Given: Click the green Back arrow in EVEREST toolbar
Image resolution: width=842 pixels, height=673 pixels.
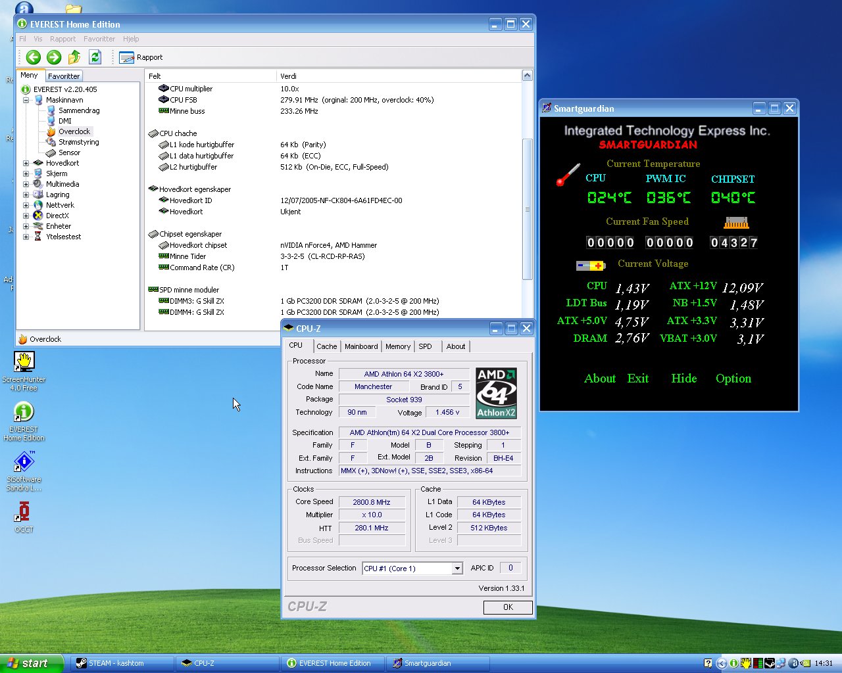Looking at the screenshot, I should (34, 57).
